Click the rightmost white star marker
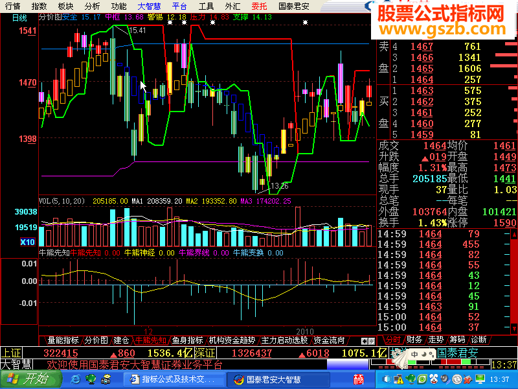This screenshot has width=518, height=389. point(305,23)
